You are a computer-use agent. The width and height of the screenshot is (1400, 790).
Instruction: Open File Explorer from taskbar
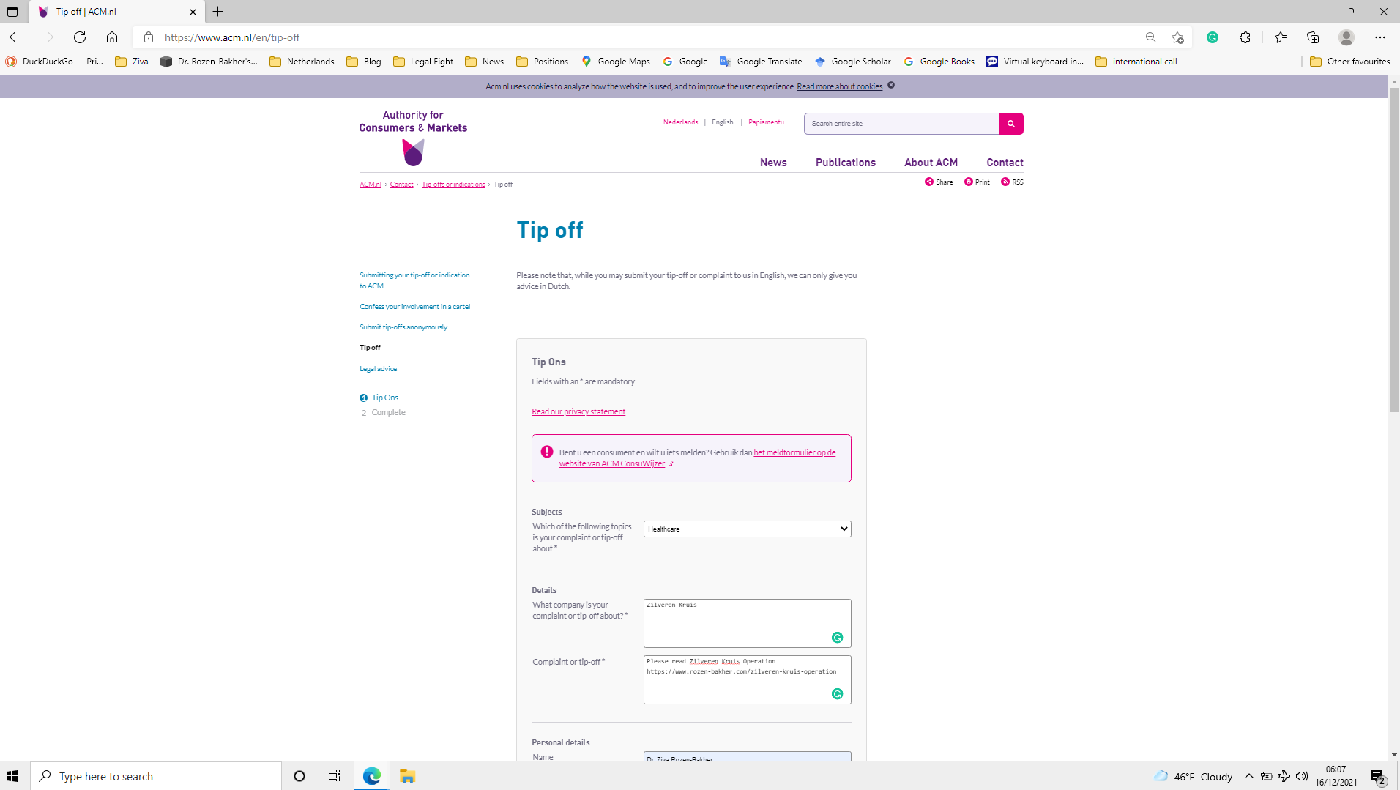[x=408, y=776]
